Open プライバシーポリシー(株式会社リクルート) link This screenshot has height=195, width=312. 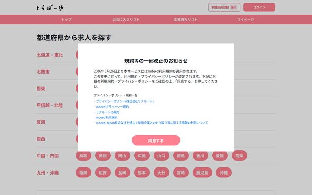[125, 101]
